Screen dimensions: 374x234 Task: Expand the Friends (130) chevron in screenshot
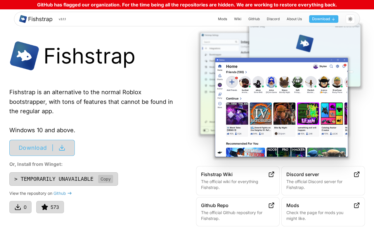pyautogui.click(x=246, y=72)
